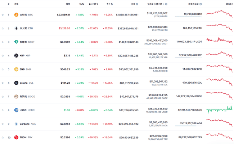Image resolution: width=234 pixels, height=144 pixels.
Task: Sort by the 7 天 % column
Action: tap(109, 4)
